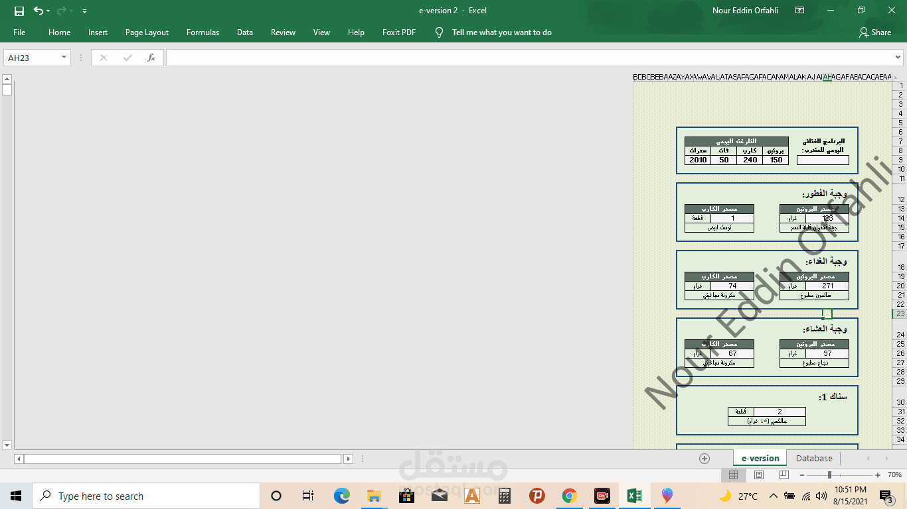Click the cell with value 123

point(827,218)
